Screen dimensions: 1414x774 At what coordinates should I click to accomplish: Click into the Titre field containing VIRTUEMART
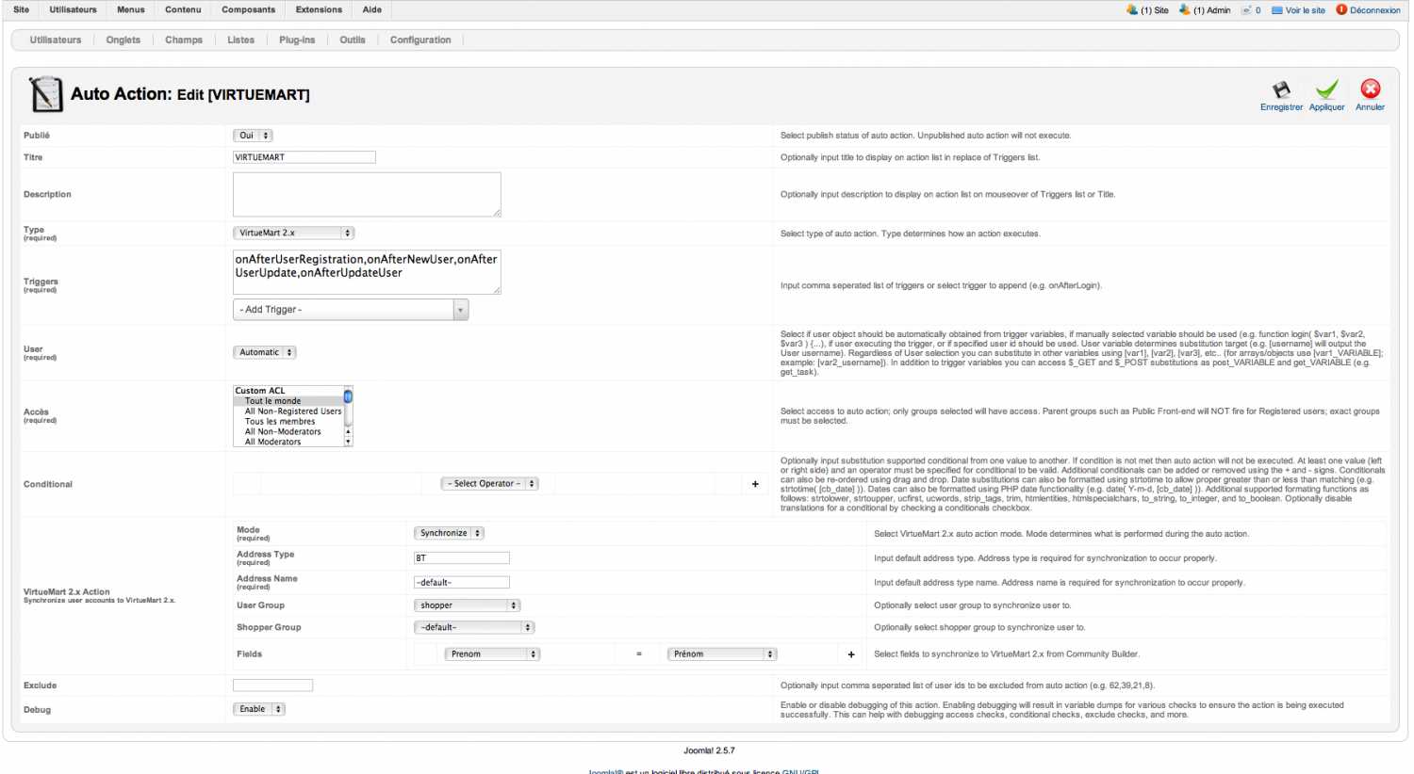(x=304, y=157)
